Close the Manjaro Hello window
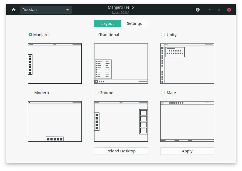The height and width of the screenshot is (171, 242). (229, 10)
